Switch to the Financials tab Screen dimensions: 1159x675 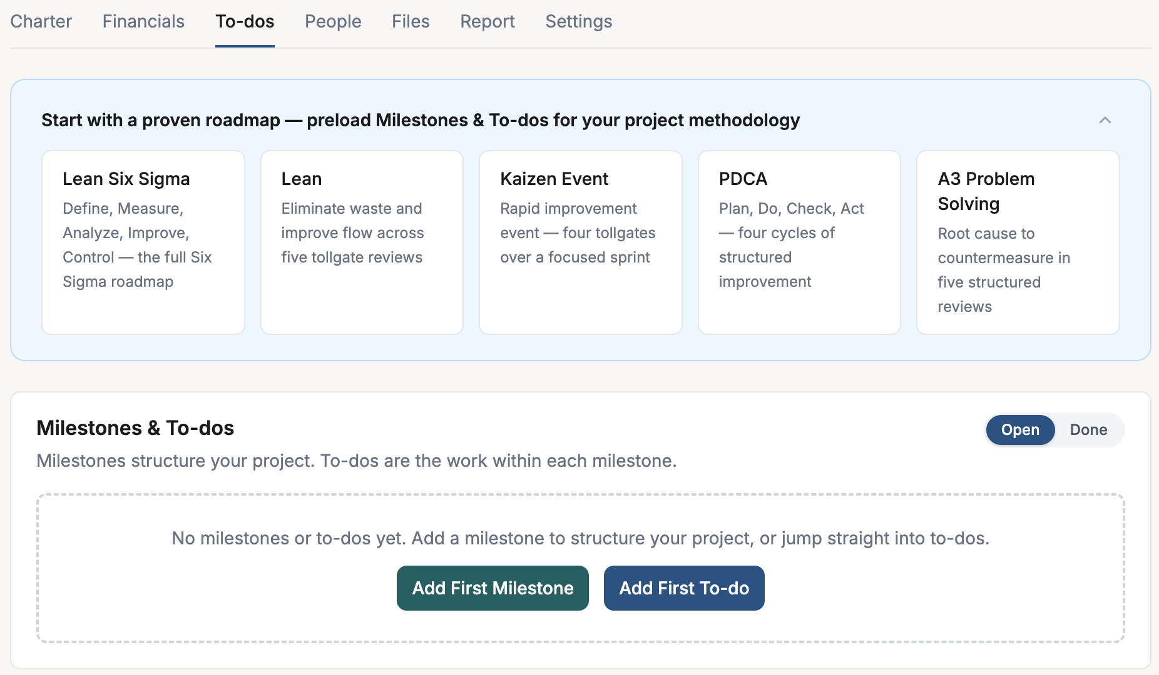[143, 21]
